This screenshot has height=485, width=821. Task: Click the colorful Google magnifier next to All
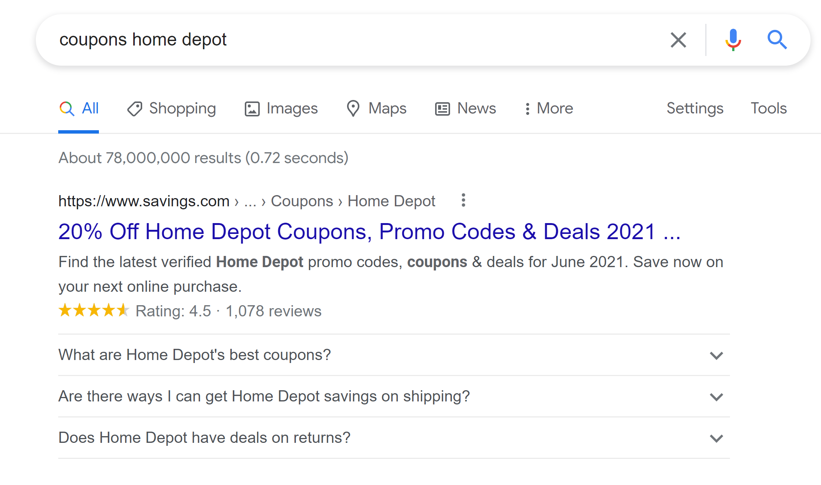66,109
